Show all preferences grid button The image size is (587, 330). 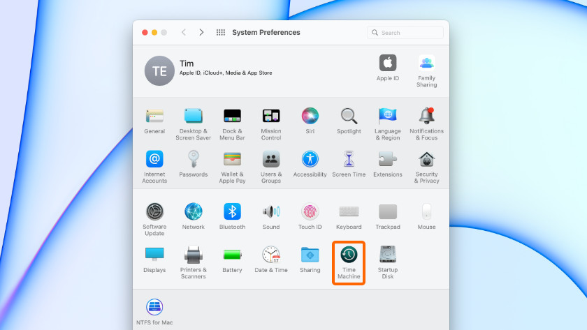coord(221,33)
